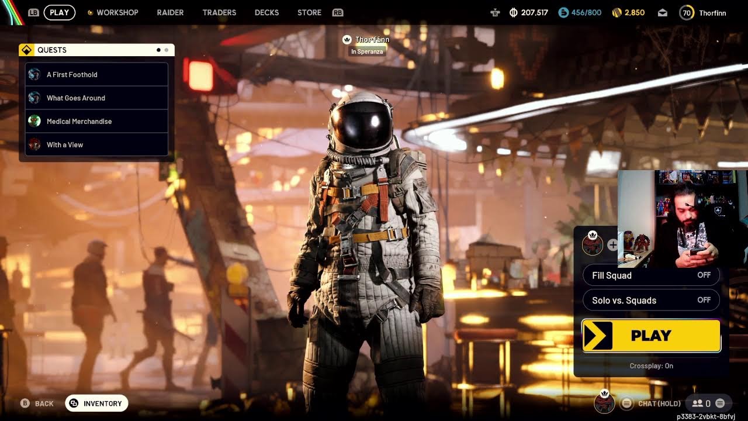Open the WORKSHOP tab

pos(117,12)
